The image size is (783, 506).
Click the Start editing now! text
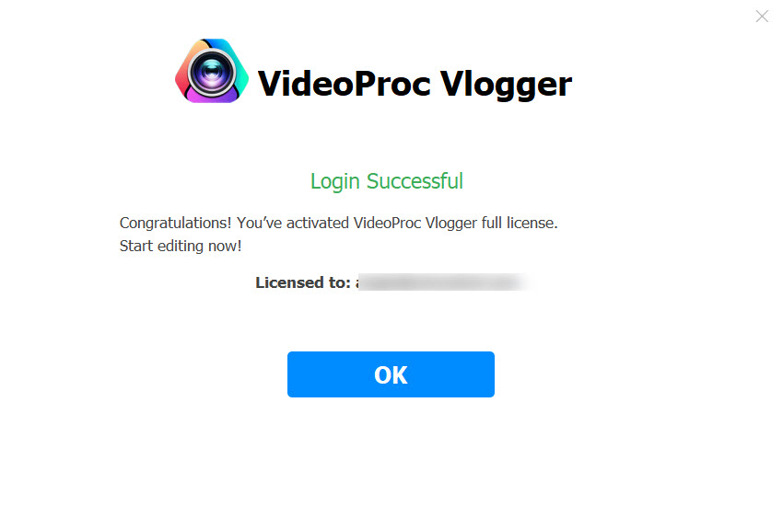181,246
